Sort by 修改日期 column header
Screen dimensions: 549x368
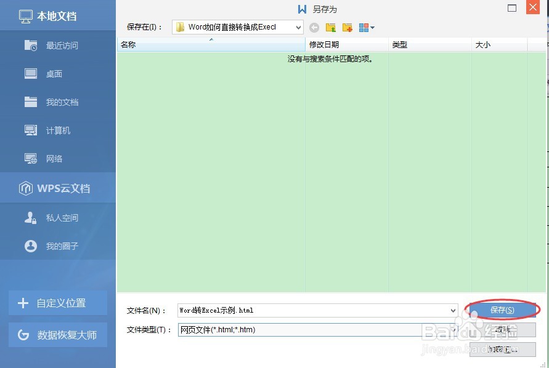(x=347, y=45)
